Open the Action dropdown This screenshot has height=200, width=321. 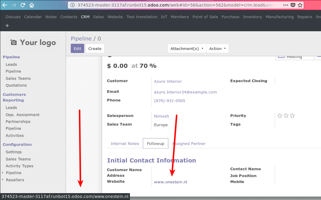(218, 48)
